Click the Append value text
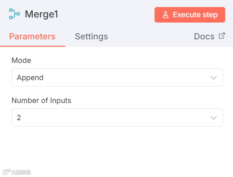Screen dimensions: 233x177 [30, 78]
